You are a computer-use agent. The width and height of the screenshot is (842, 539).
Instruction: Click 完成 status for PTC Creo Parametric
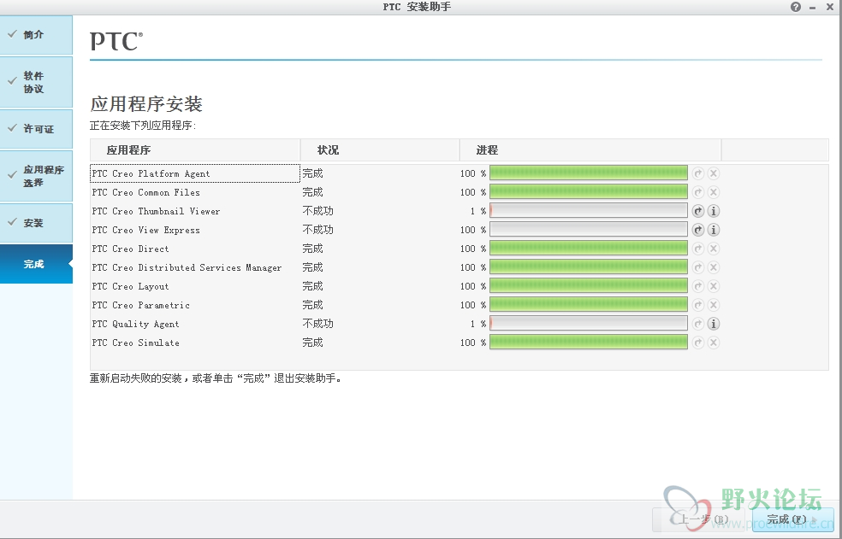pyautogui.click(x=312, y=305)
